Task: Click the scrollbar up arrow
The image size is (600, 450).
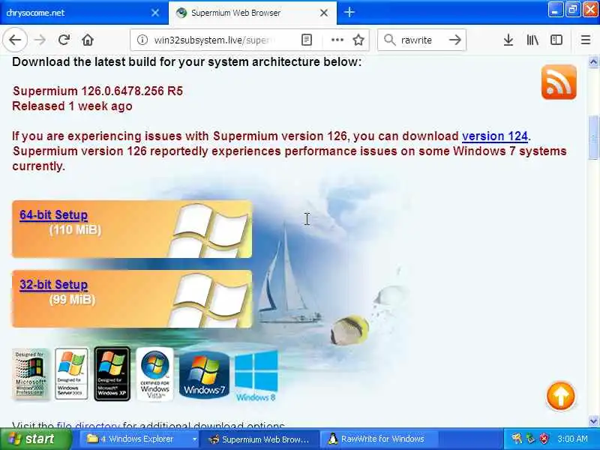Action: coord(593,61)
